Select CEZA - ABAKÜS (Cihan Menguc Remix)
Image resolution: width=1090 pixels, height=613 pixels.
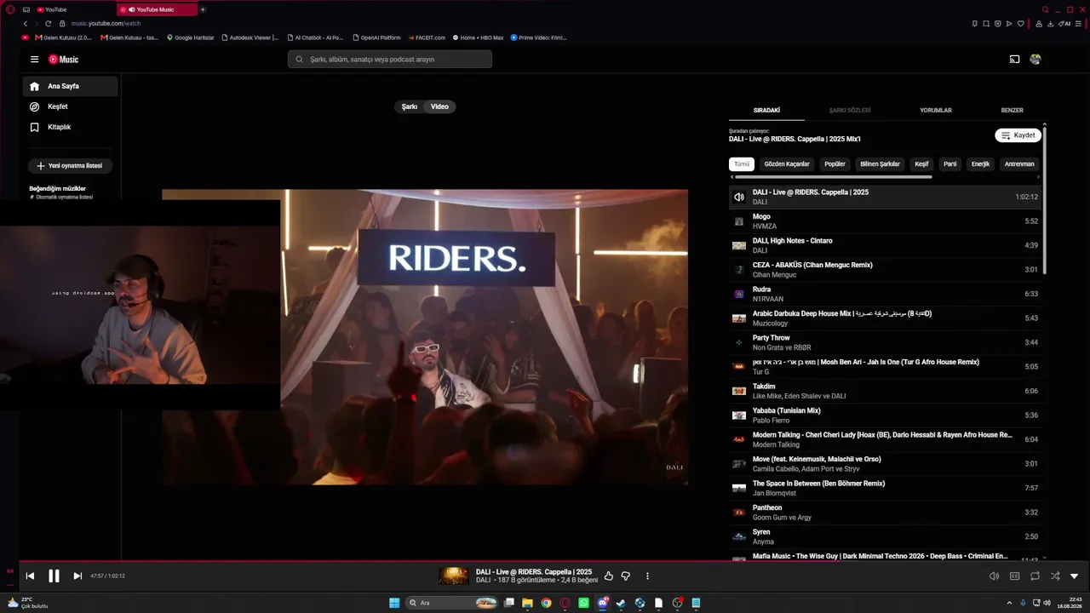885,270
